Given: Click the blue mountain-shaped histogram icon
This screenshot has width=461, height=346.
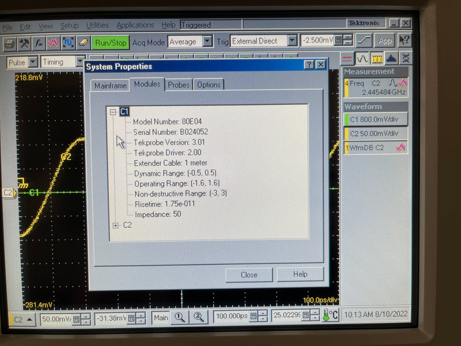Looking at the screenshot, I should tap(391, 59).
